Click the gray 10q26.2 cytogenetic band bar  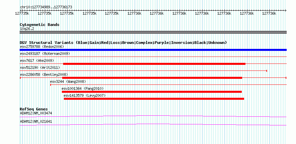(x=153, y=32)
